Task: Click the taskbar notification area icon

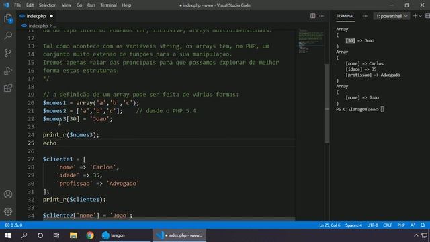Action: [x=425, y=235]
